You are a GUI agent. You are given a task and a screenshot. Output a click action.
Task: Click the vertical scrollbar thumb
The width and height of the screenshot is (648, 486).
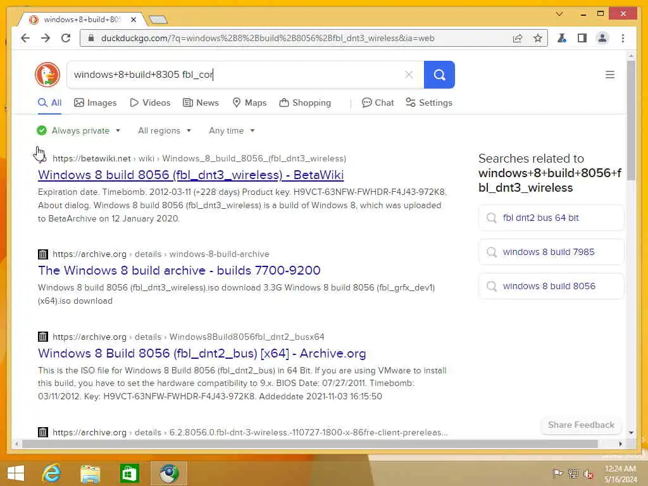pos(631,120)
